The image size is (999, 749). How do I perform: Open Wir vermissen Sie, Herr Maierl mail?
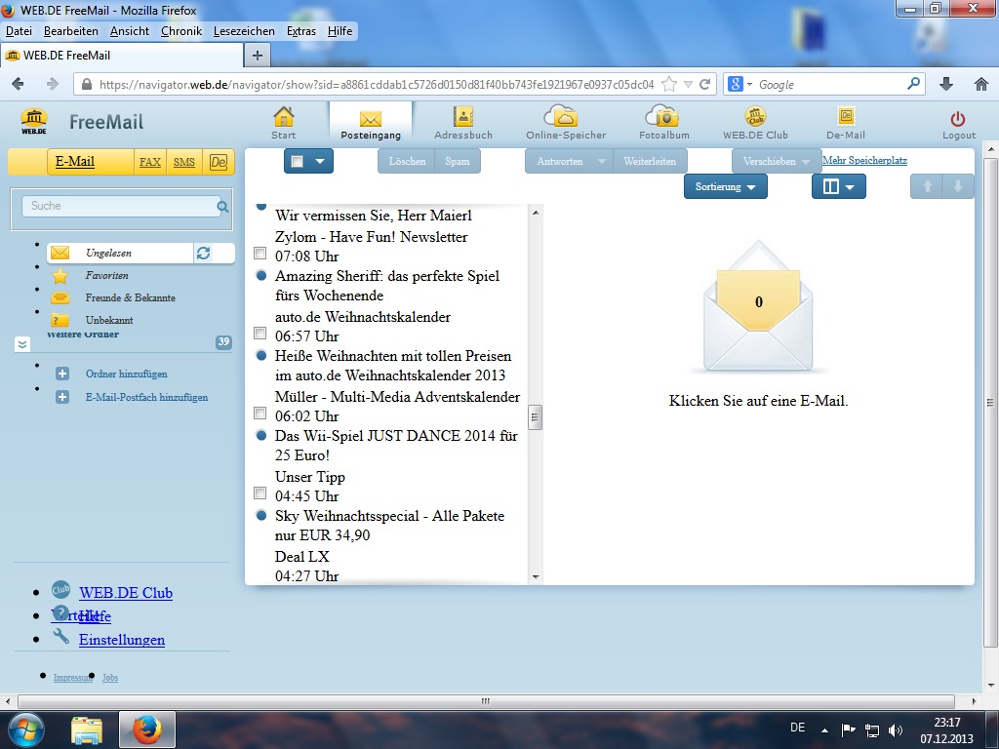(x=374, y=216)
